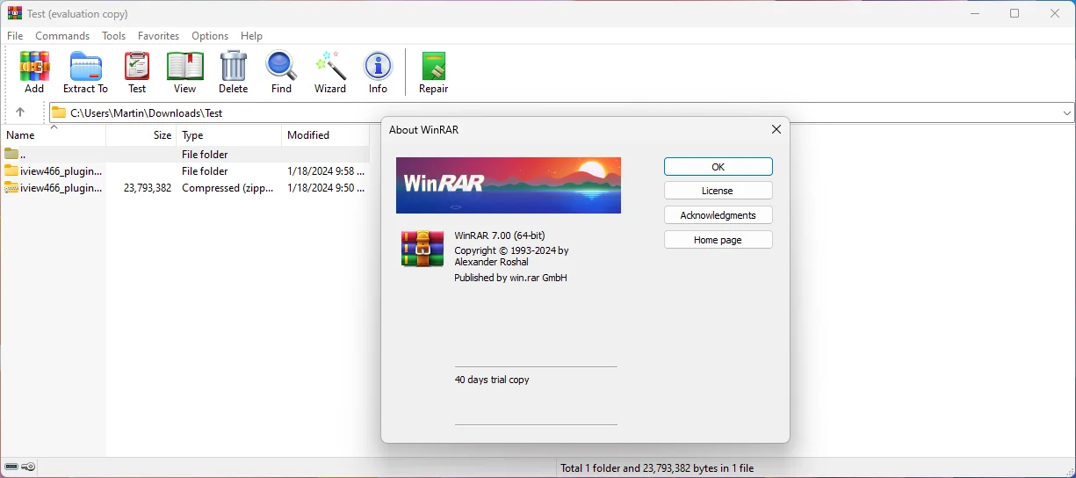Click the Add archive toolbar icon
1076x478 pixels.
(x=34, y=72)
